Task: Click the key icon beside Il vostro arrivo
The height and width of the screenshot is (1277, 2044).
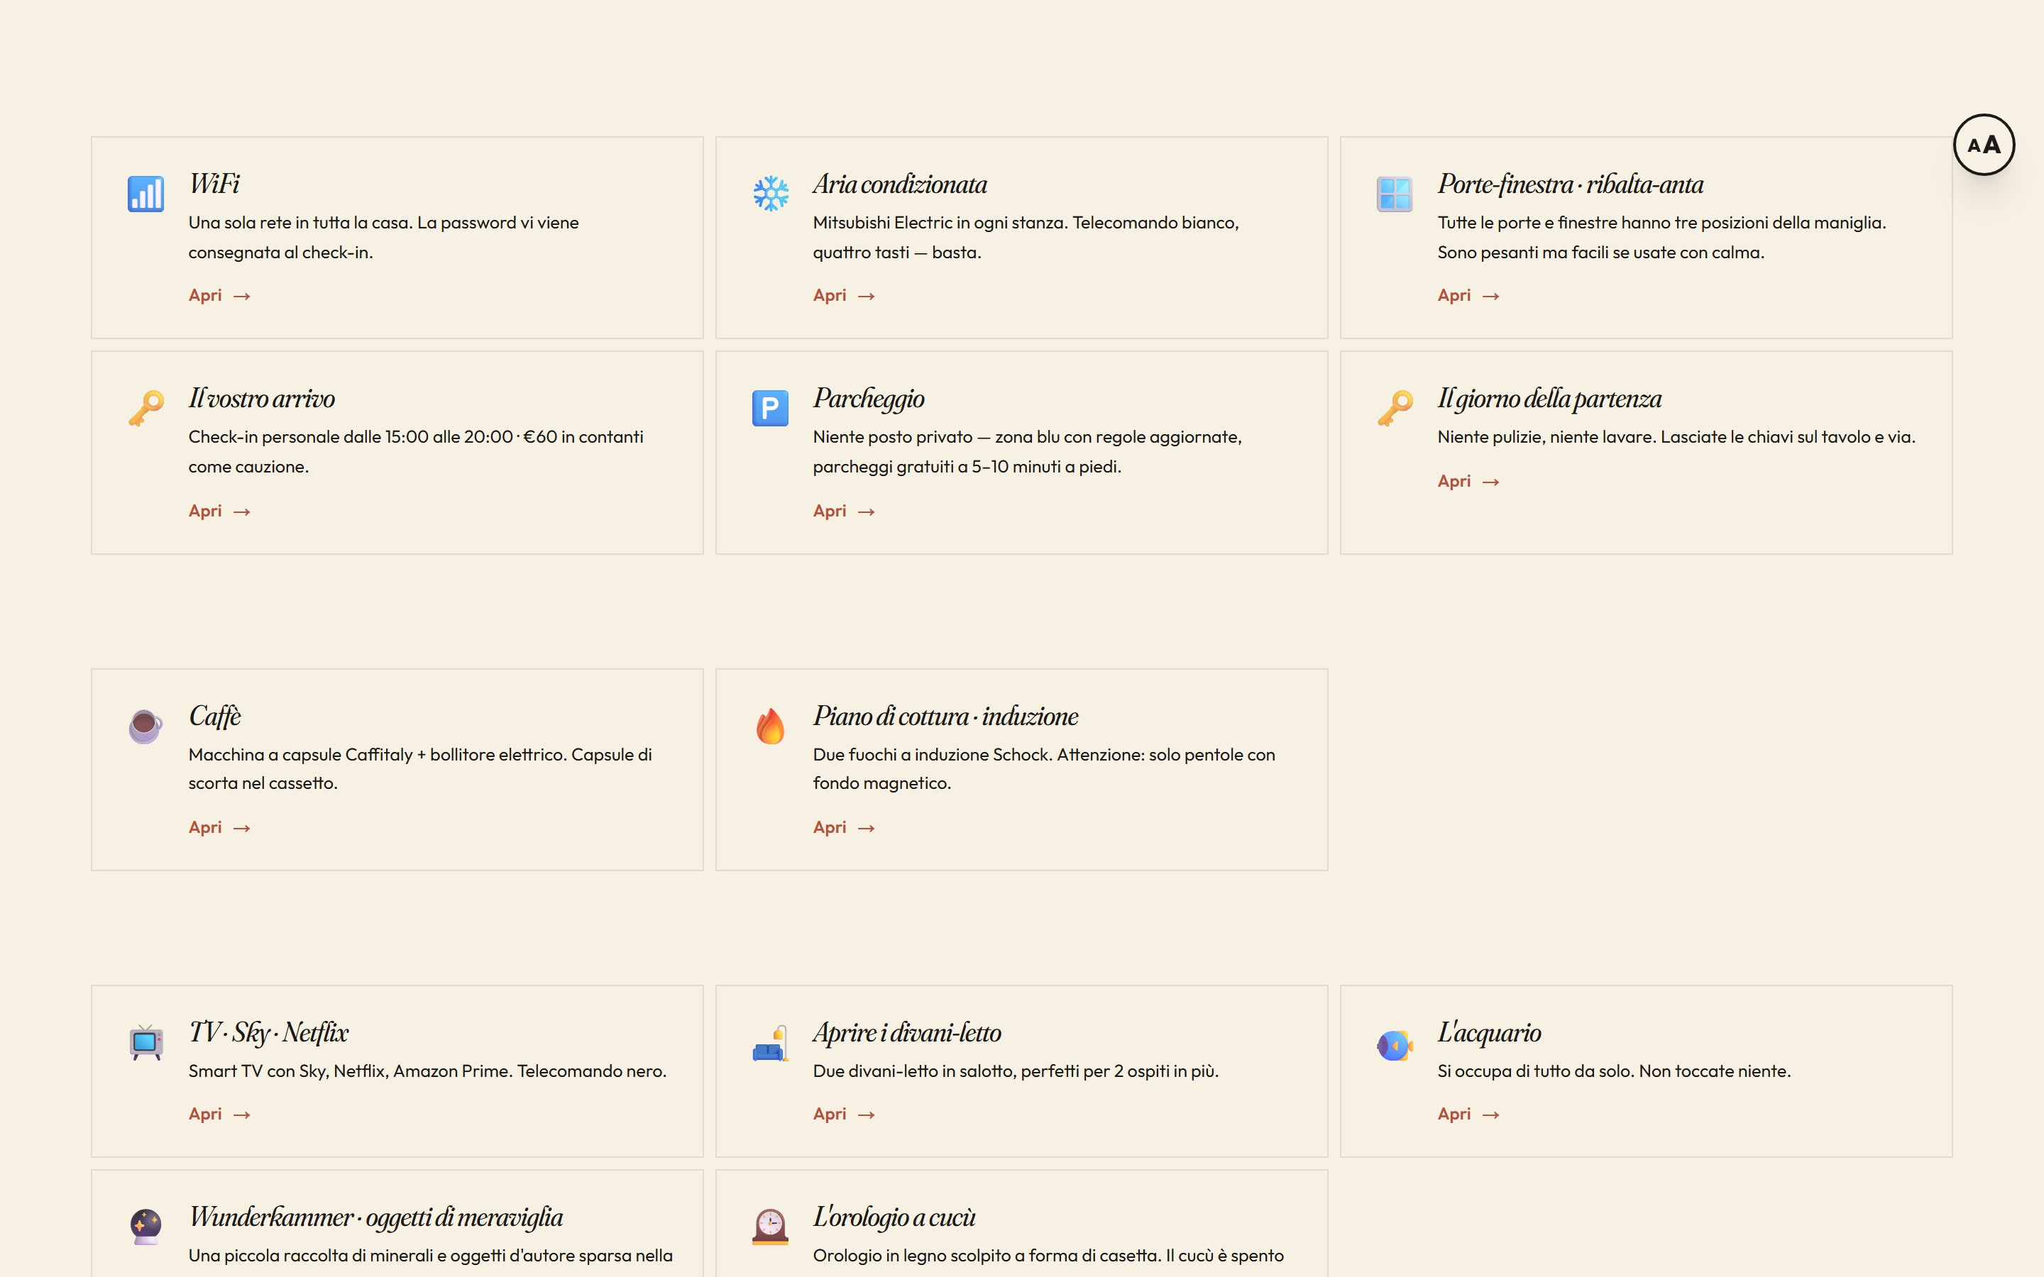Action: [x=145, y=409]
